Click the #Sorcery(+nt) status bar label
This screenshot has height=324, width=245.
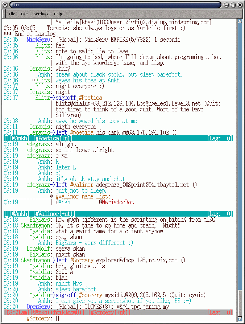(x=109, y=312)
